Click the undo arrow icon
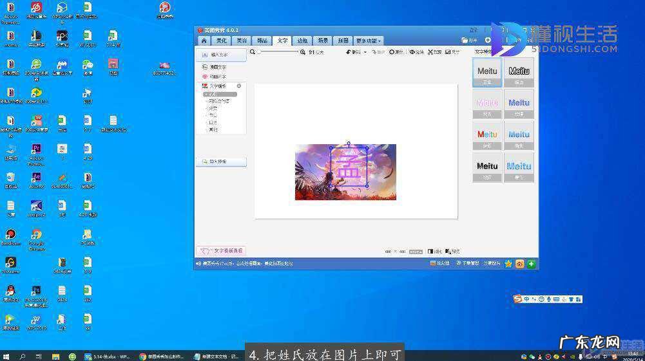 (x=349, y=51)
